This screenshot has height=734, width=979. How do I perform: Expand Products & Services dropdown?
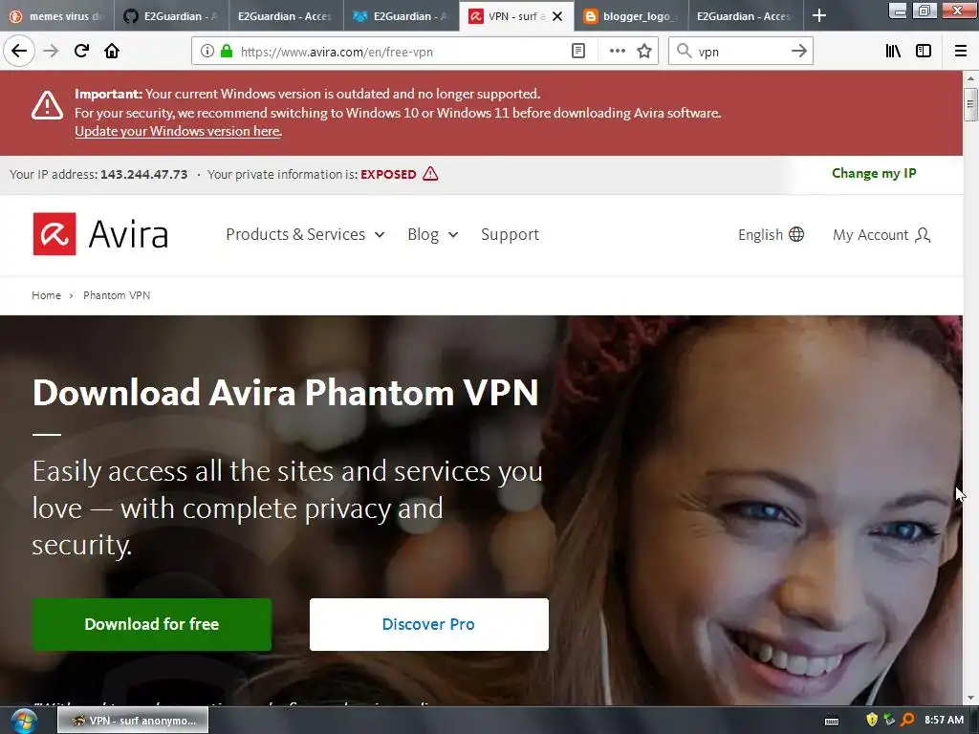tap(305, 234)
